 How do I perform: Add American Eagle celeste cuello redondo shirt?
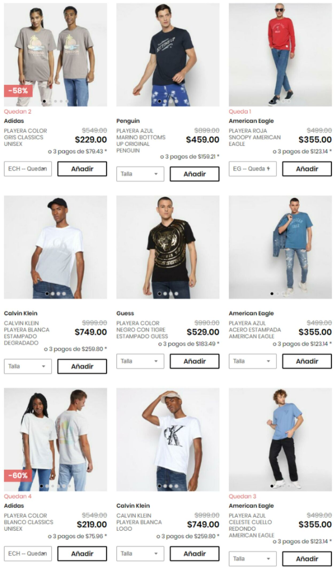(307, 559)
